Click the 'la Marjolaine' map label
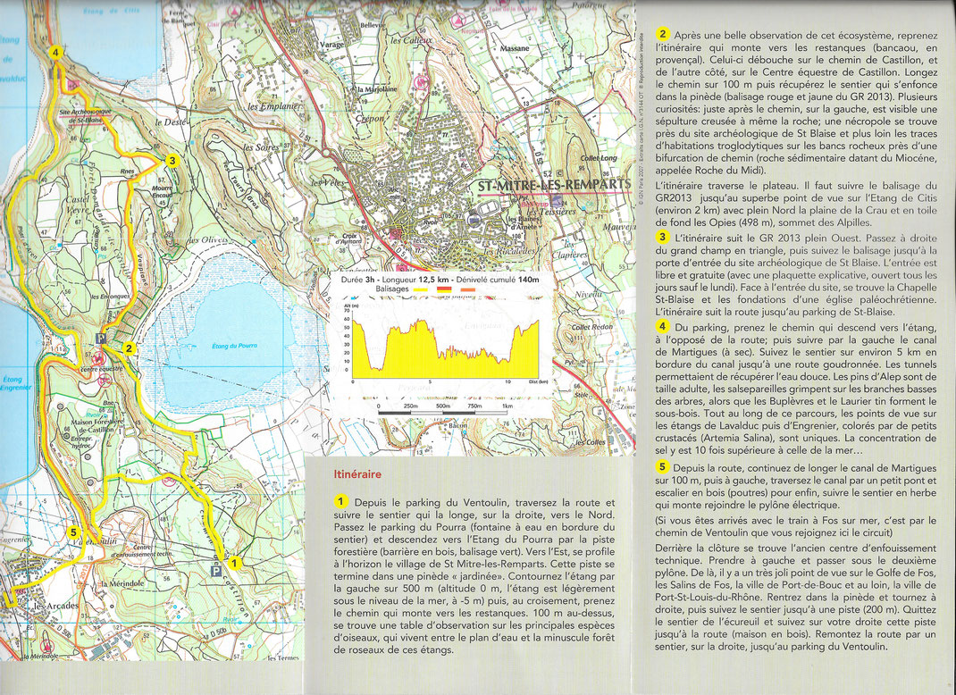 (x=377, y=89)
